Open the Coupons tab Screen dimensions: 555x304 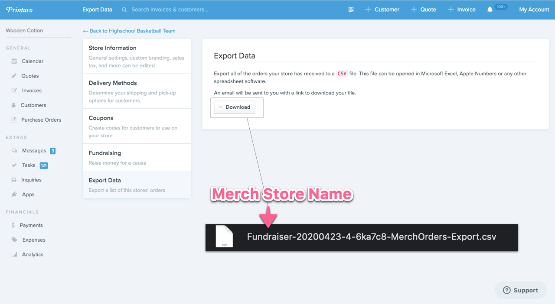[137, 126]
